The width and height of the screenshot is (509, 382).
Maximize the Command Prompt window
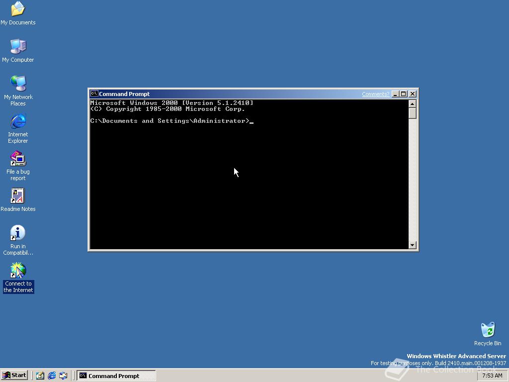tap(403, 94)
